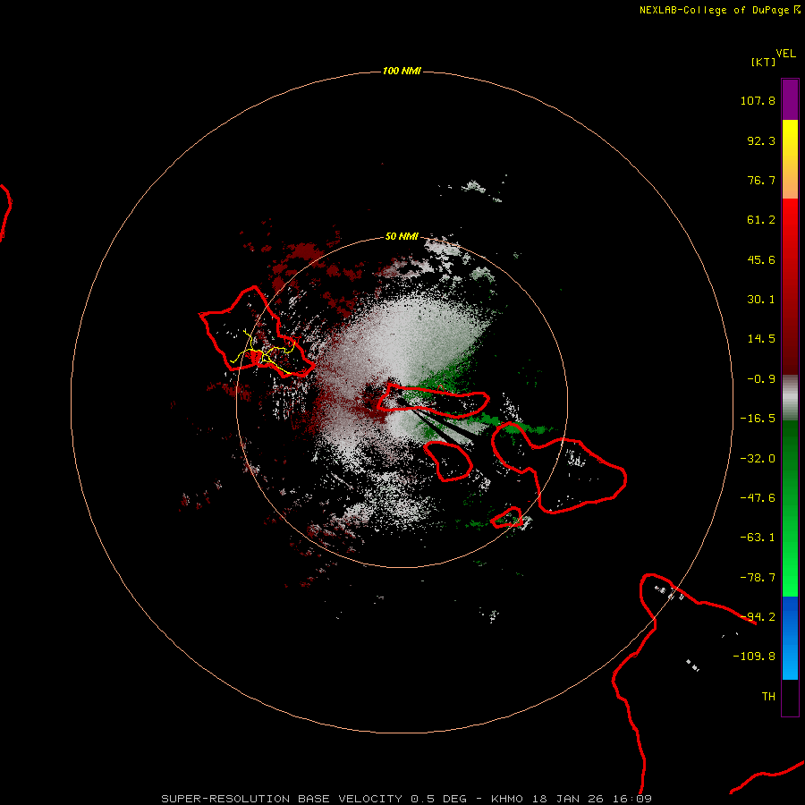Click the -32.0 legend value

pyautogui.click(x=758, y=459)
